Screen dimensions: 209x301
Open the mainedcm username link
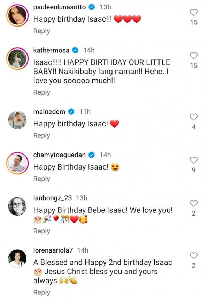coord(49,112)
